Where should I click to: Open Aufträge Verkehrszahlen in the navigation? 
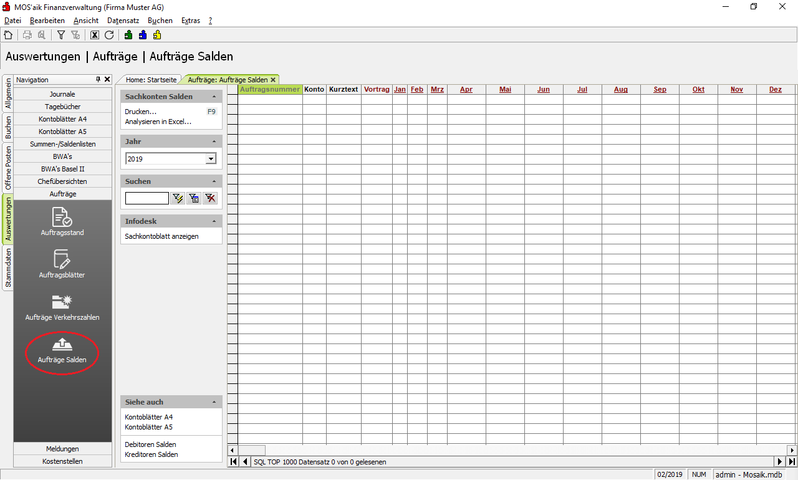62,307
